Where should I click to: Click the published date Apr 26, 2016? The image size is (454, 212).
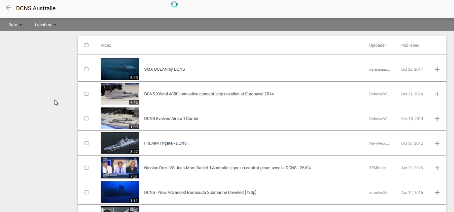(x=412, y=168)
